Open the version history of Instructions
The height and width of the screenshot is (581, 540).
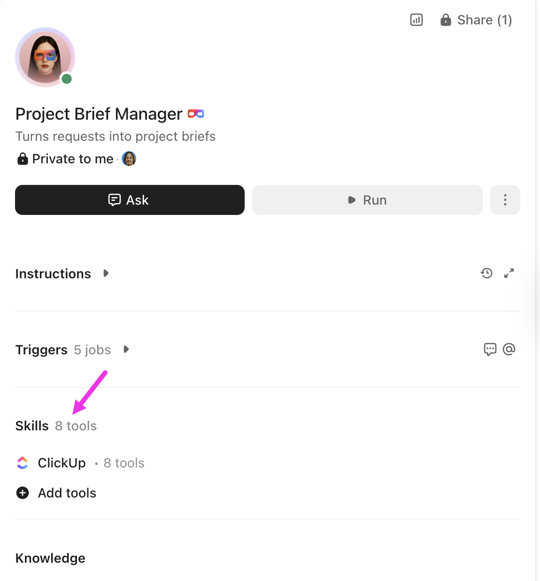[487, 273]
